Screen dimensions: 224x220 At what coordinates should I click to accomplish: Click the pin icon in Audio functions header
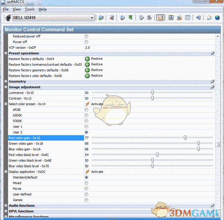[x=212, y=206]
